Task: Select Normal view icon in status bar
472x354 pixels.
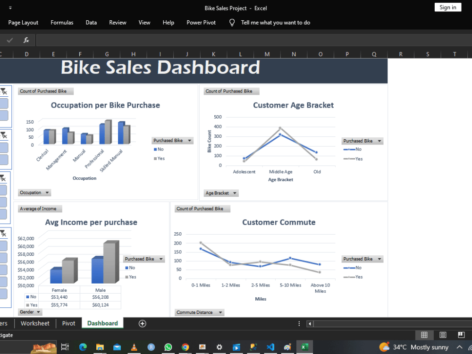Action: (x=424, y=335)
